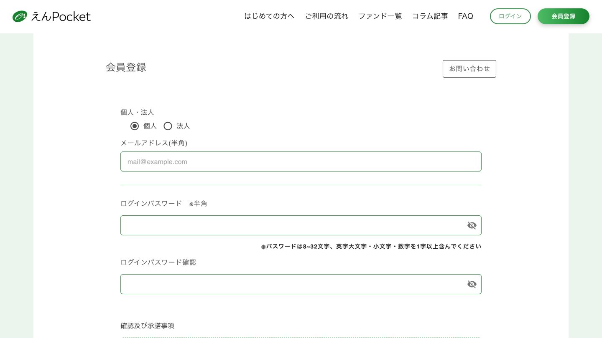
Task: Open the コラム記事 menu item
Action: [430, 16]
